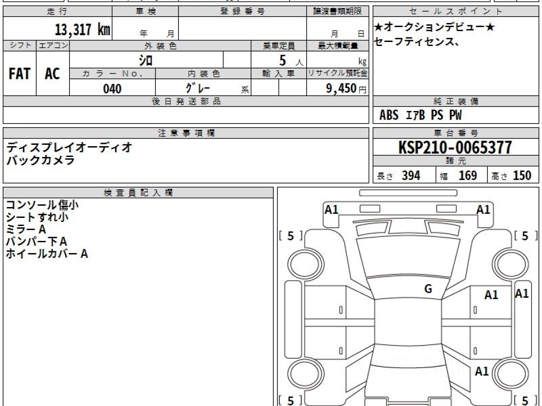Click the "内装色" header
The height and width of the screenshot is (406, 542).
click(x=203, y=74)
